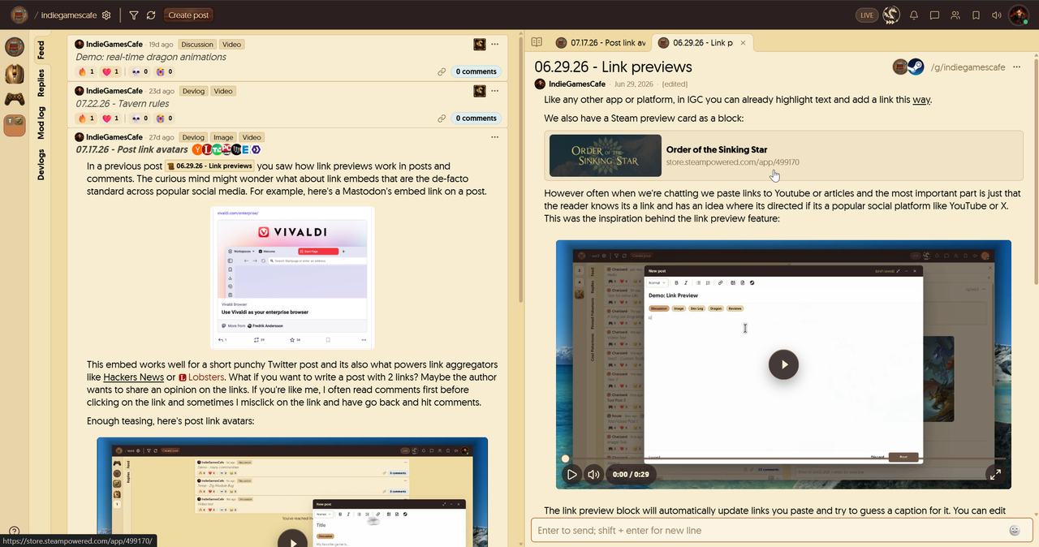
Task: Close the 06.29.26 - Link p tab
Action: point(744,42)
